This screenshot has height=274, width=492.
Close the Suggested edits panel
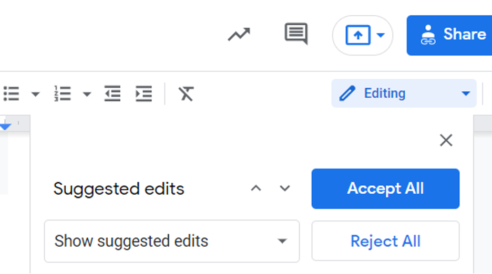coord(446,140)
